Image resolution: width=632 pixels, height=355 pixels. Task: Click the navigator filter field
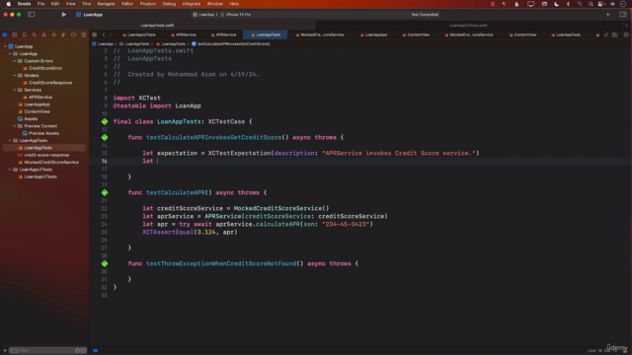click(x=47, y=351)
